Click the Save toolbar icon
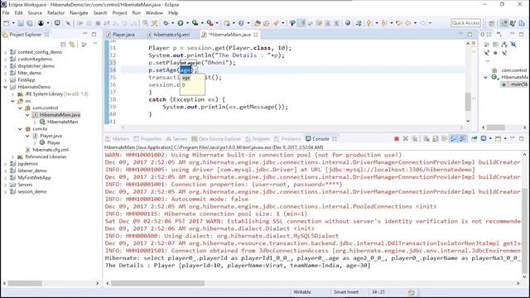530x298 pixels. pos(21,23)
